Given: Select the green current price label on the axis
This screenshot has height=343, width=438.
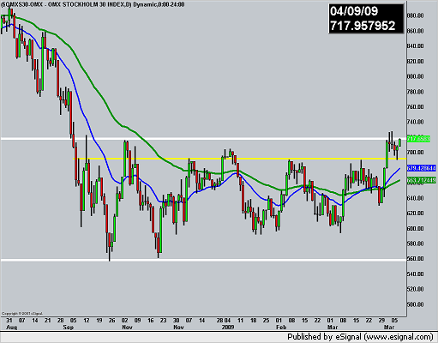Looking at the screenshot, I should 418,139.
